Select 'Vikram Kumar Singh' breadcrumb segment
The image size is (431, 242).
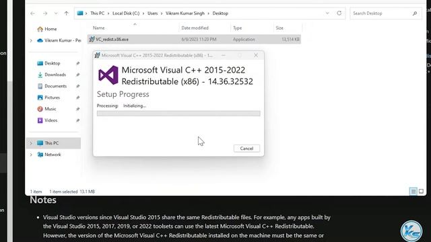pyautogui.click(x=185, y=13)
